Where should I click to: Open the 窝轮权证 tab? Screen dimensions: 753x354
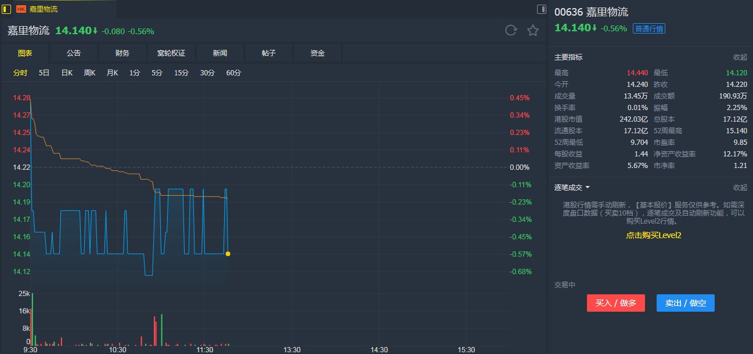(171, 53)
